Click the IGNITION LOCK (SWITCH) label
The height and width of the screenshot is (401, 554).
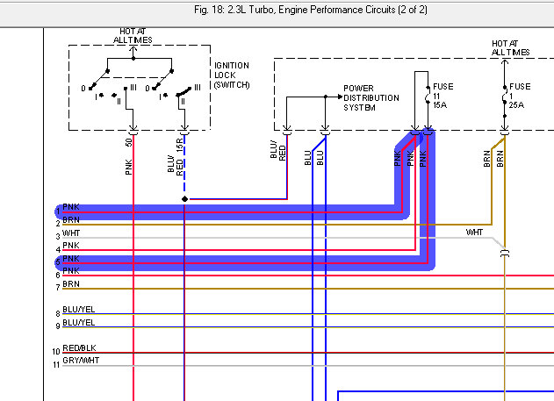coord(232,75)
